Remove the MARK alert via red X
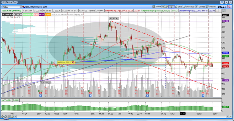Viewport: 234px width, 121px height. coord(73,62)
